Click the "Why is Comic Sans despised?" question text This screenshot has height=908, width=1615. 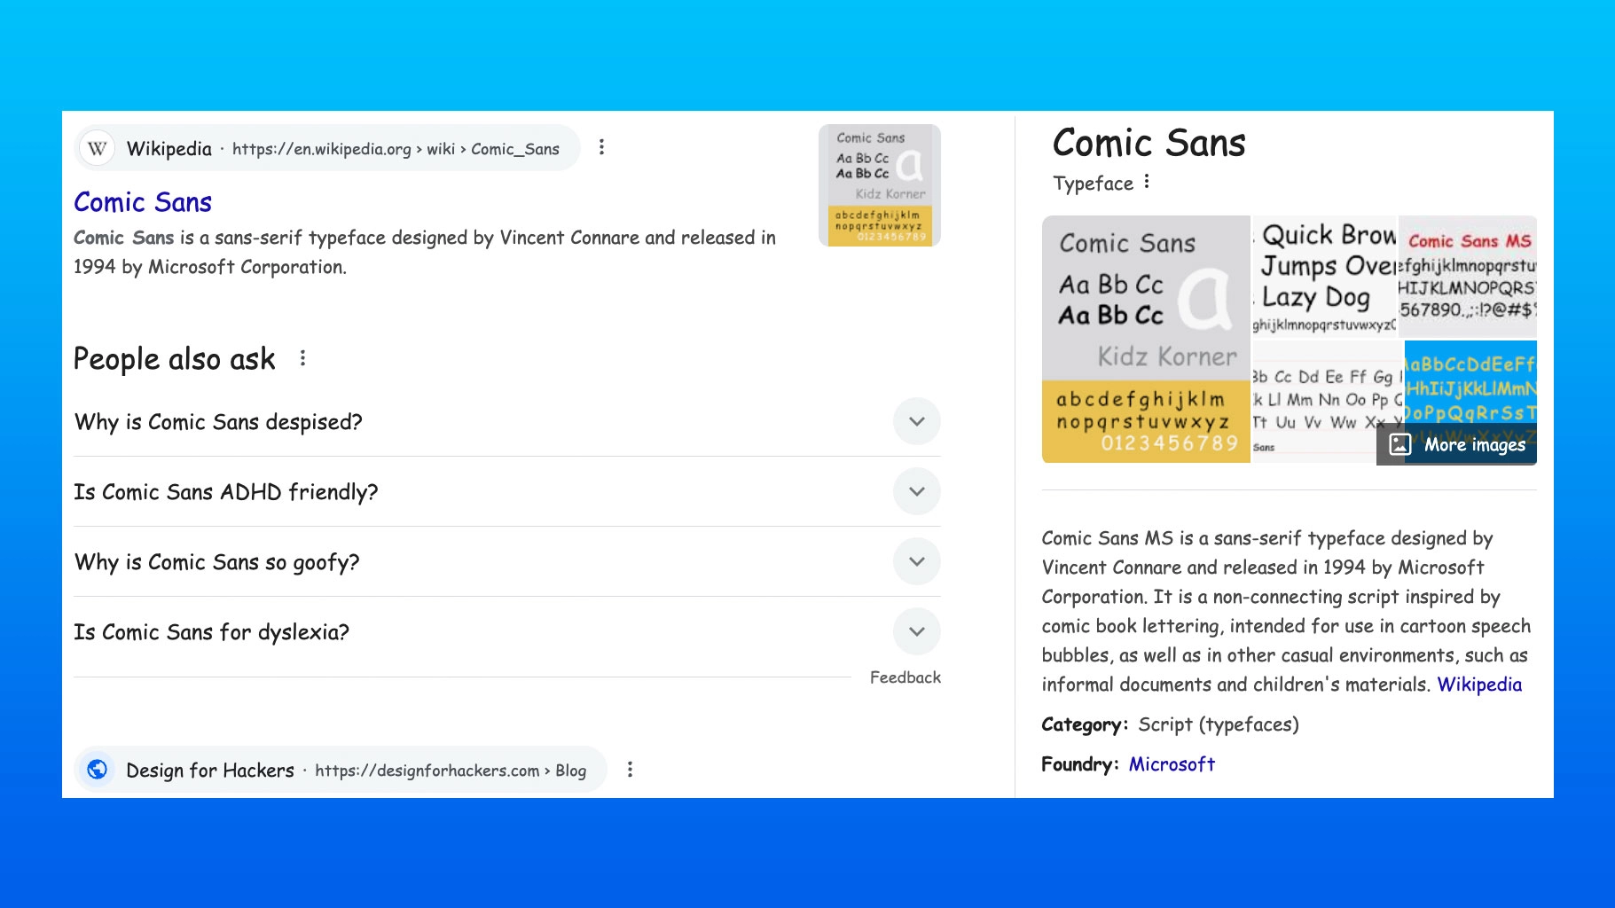pyautogui.click(x=218, y=422)
